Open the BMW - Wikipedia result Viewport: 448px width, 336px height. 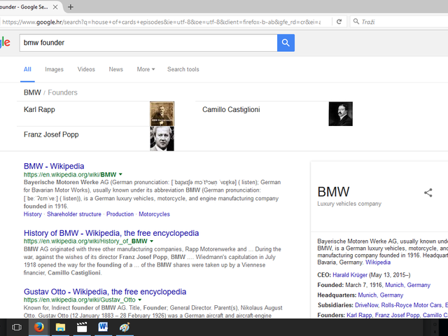54,166
